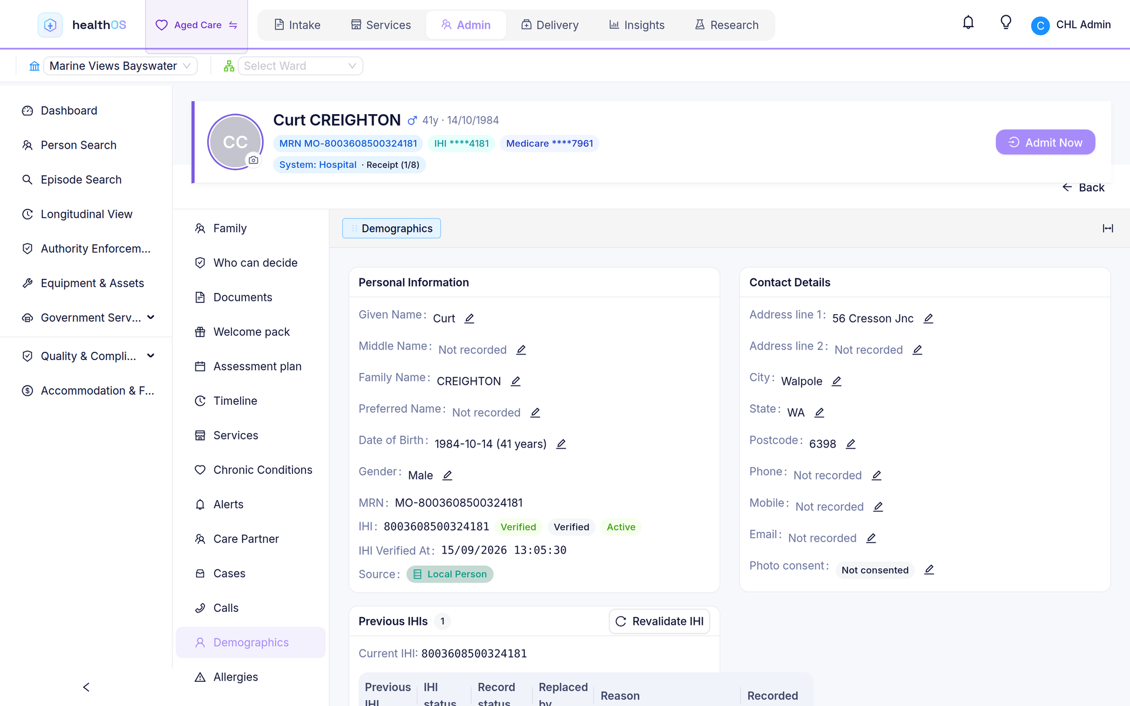Edit Middle Name pencil icon
This screenshot has width=1130, height=706.
click(521, 349)
